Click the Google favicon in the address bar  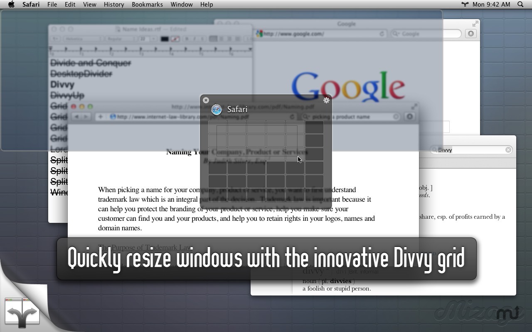coord(259,34)
